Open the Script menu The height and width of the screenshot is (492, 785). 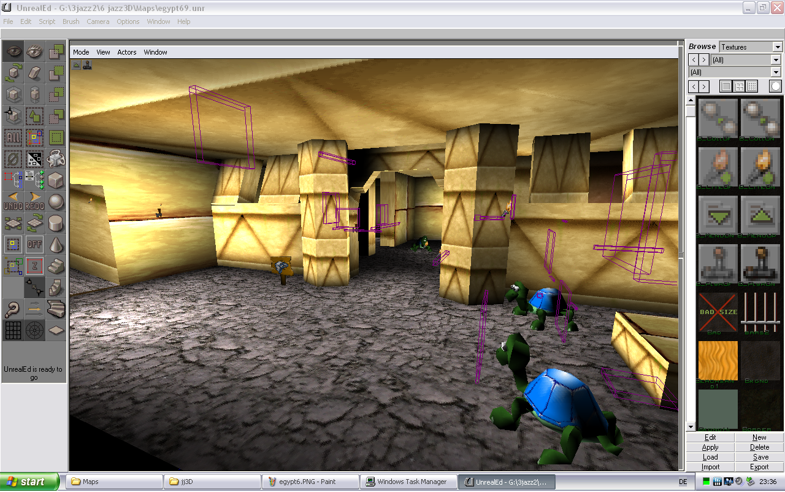(47, 21)
